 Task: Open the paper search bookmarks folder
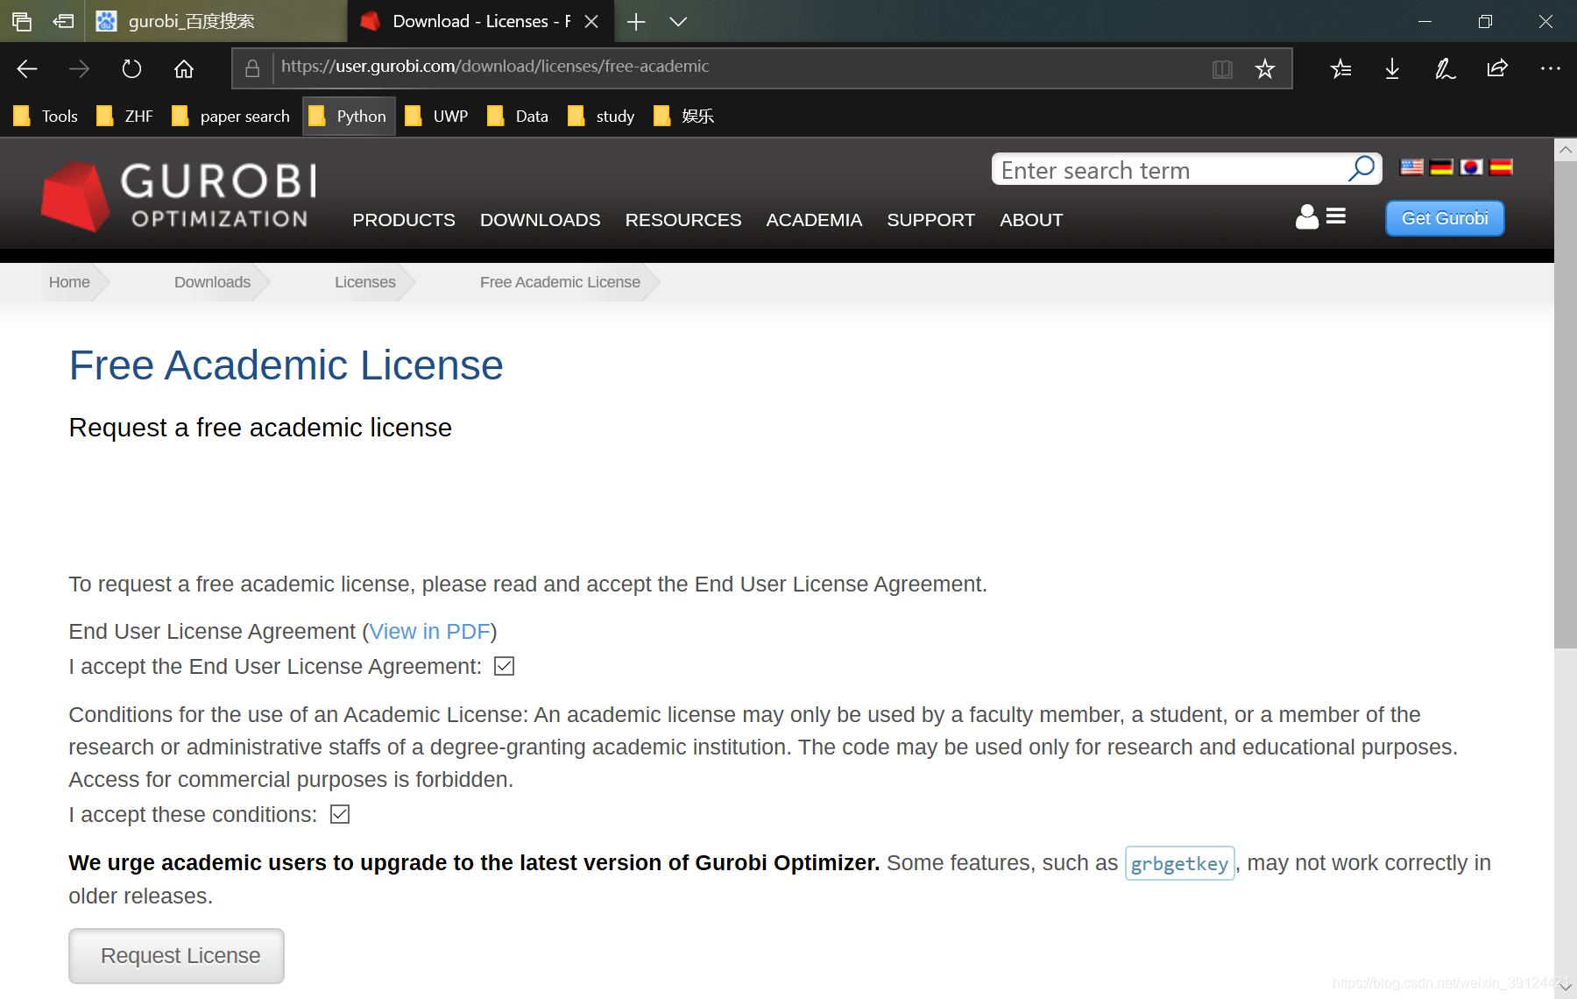pyautogui.click(x=231, y=116)
